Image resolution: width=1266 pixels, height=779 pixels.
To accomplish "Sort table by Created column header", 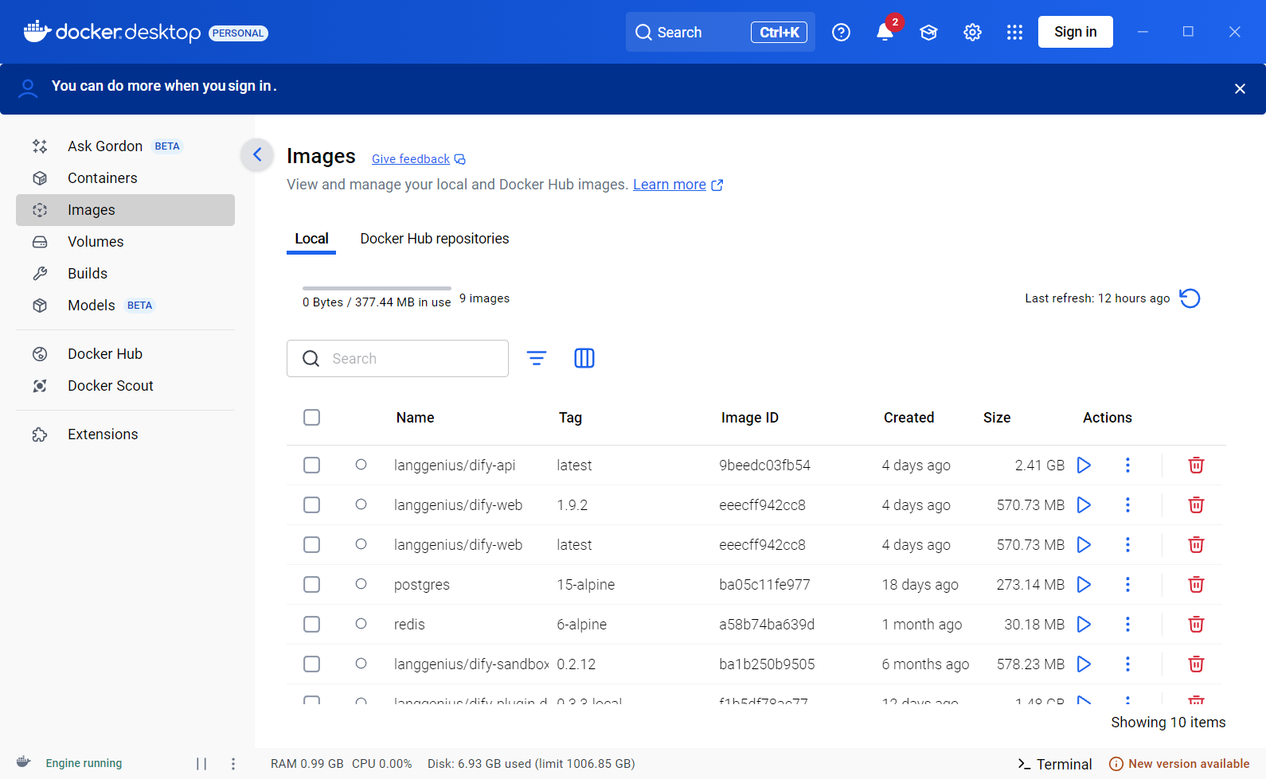I will coord(908,418).
